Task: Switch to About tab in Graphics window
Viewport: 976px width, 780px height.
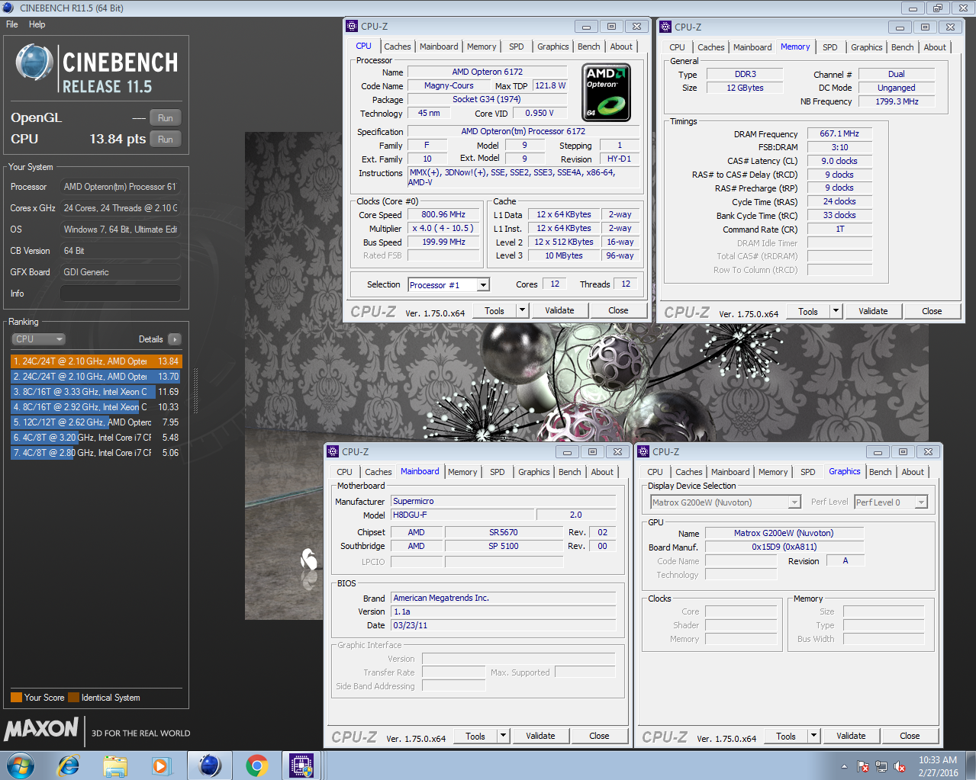Action: [x=913, y=472]
